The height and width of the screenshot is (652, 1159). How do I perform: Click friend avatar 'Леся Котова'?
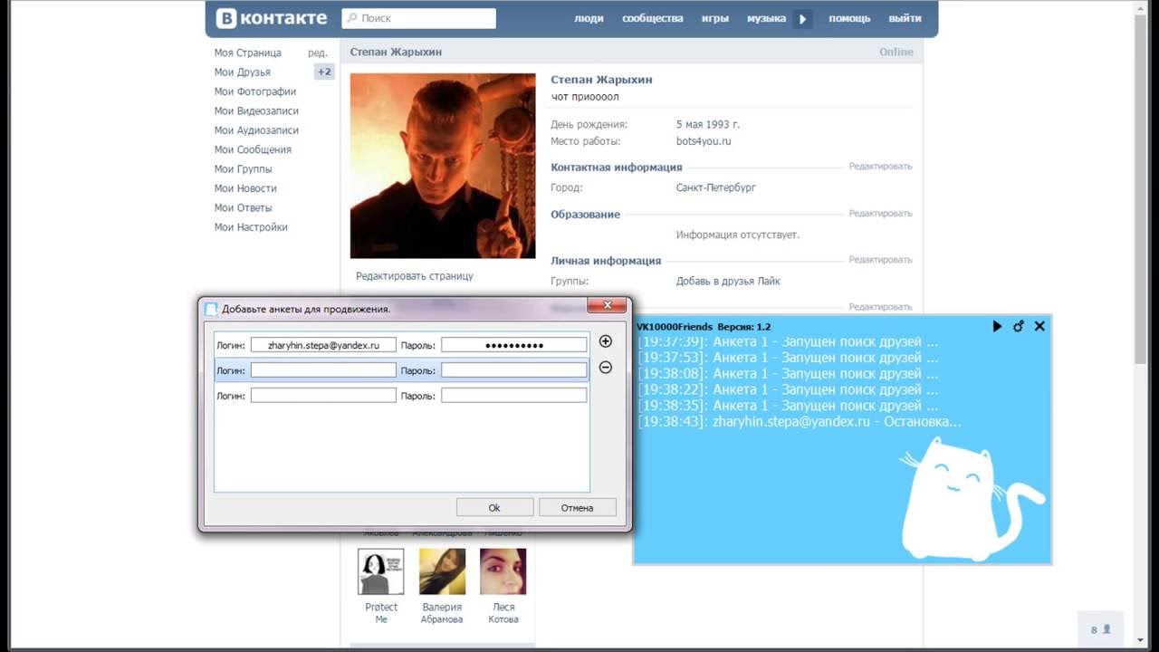[x=503, y=571]
